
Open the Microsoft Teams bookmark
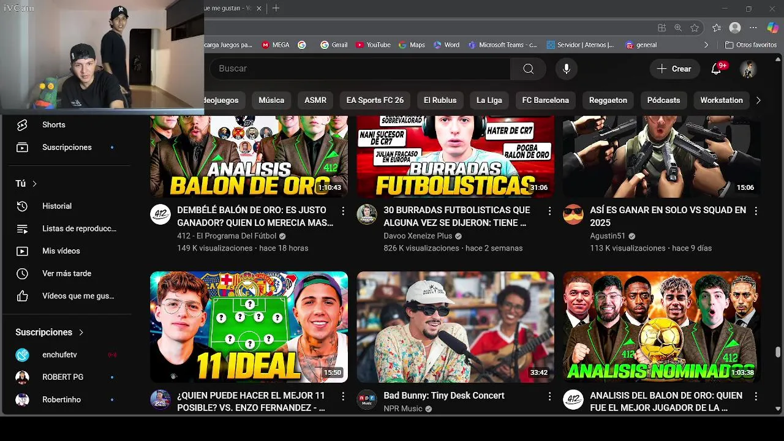[x=502, y=45]
